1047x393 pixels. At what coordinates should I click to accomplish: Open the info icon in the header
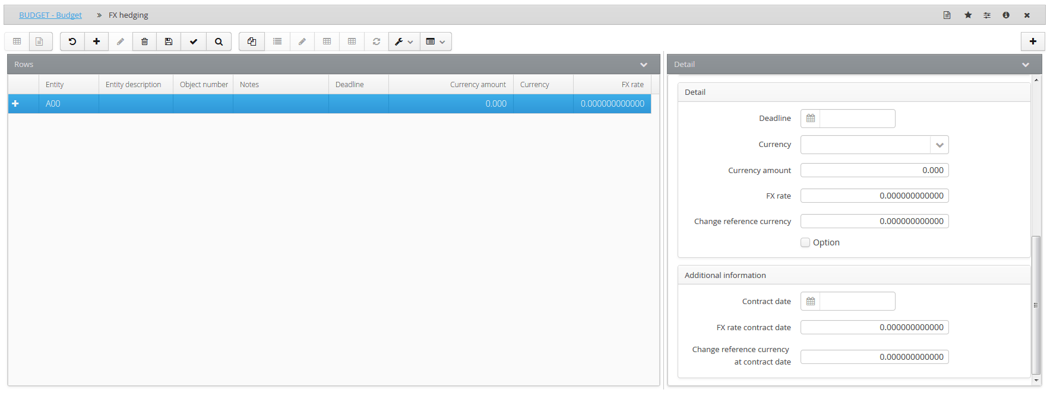coord(1006,15)
